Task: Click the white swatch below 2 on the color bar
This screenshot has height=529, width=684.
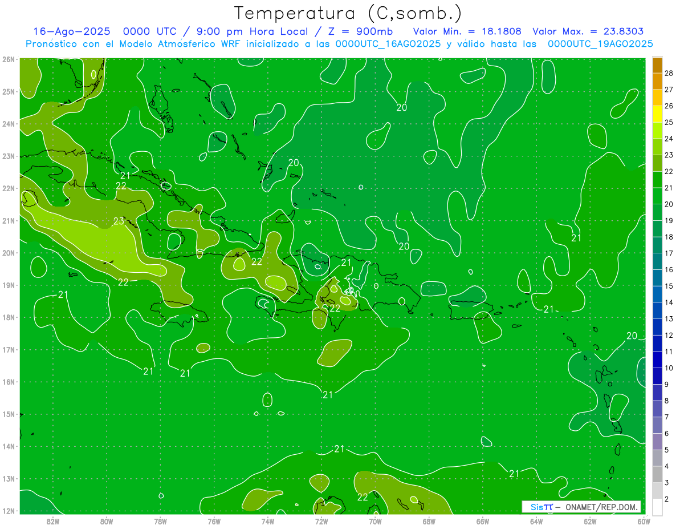Action: [657, 507]
